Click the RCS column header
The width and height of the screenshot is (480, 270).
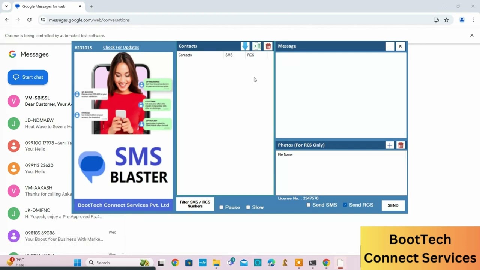pos(256,55)
